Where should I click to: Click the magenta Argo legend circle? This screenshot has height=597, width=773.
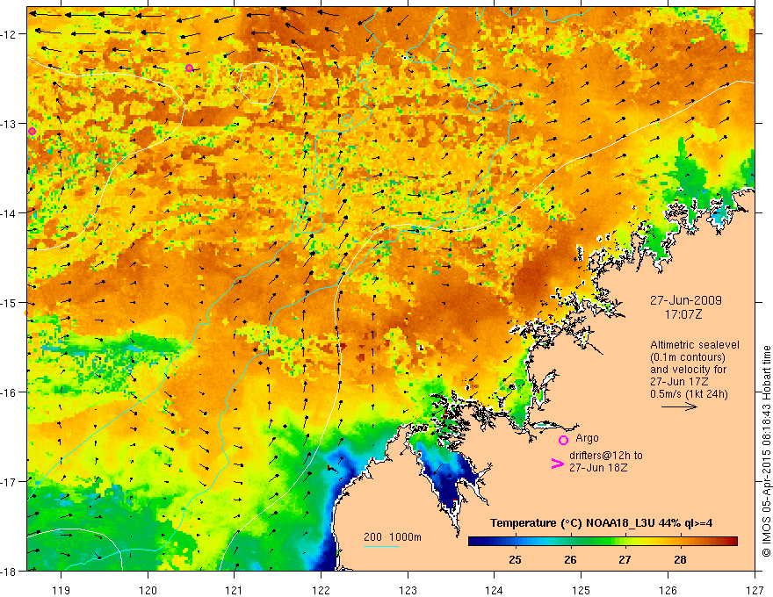pyautogui.click(x=563, y=440)
